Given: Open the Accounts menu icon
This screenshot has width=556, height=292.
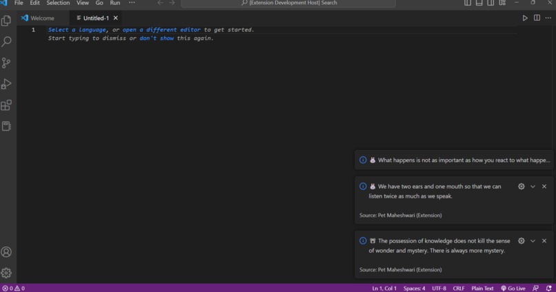Looking at the screenshot, I should pos(6,252).
